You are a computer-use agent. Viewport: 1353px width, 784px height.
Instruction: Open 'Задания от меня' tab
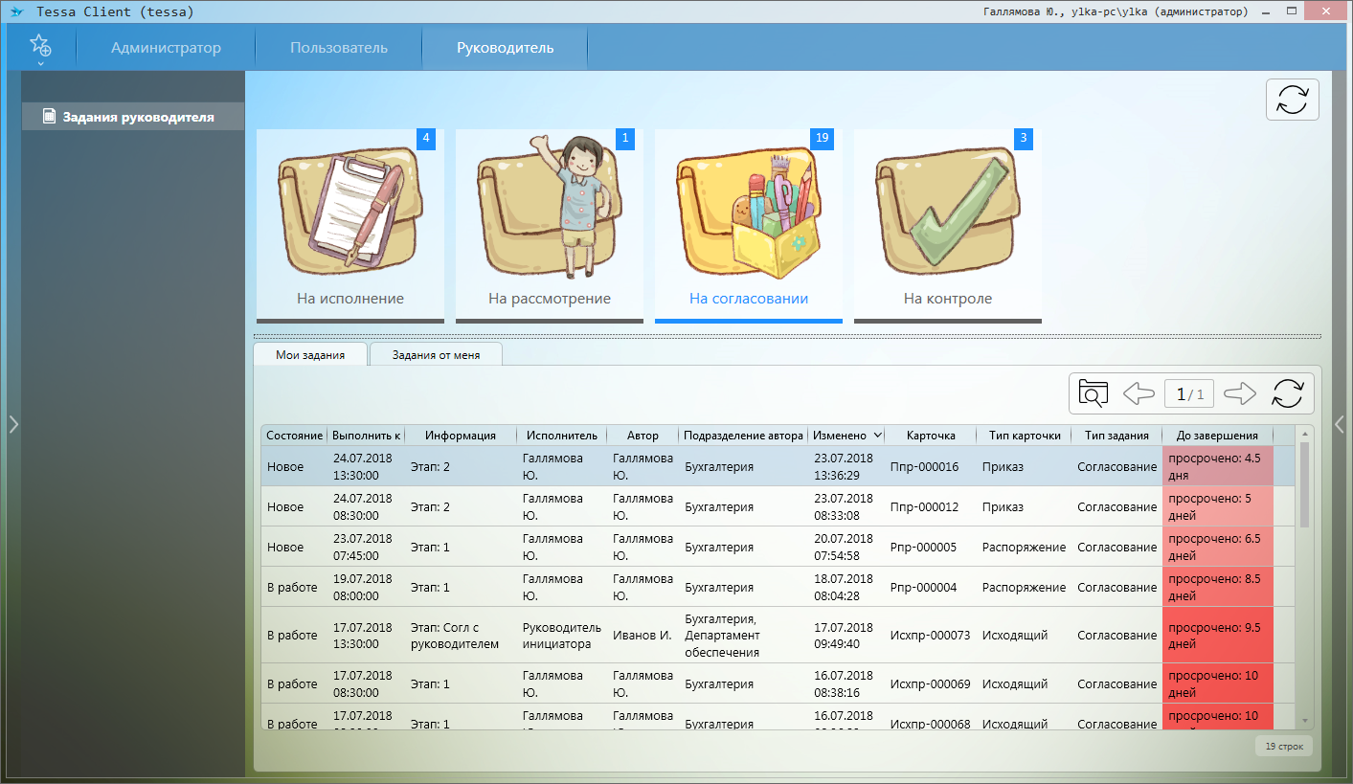[436, 355]
